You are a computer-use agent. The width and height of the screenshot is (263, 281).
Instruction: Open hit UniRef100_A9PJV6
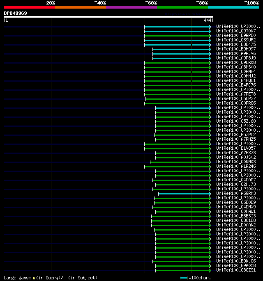[236, 53]
